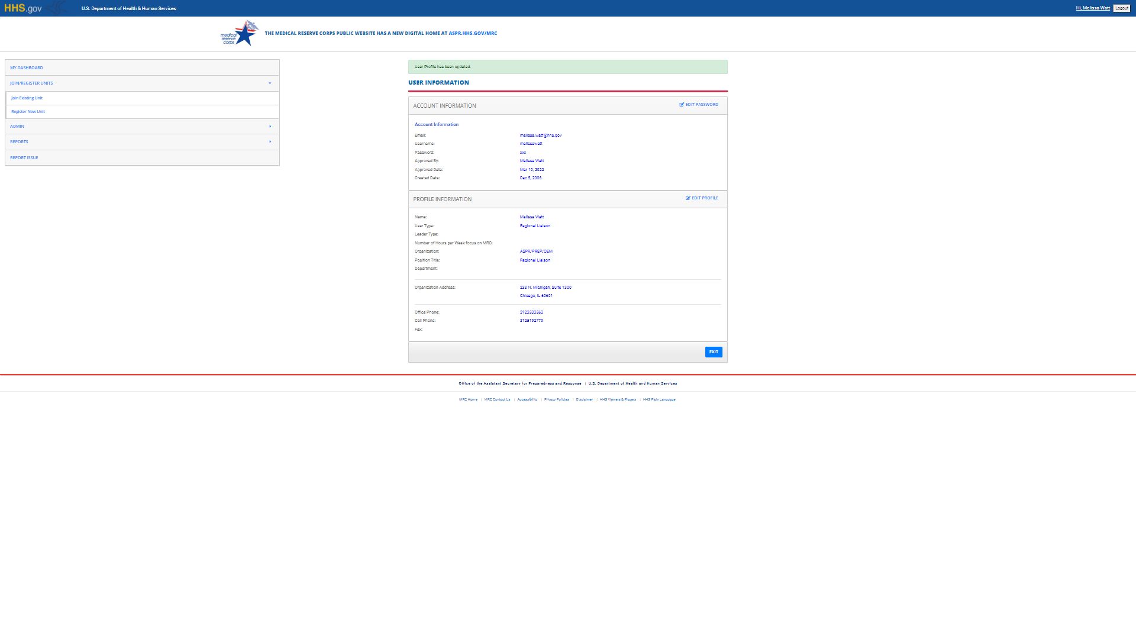Open My Dashboard menu item
The width and height of the screenshot is (1136, 639).
coord(27,68)
